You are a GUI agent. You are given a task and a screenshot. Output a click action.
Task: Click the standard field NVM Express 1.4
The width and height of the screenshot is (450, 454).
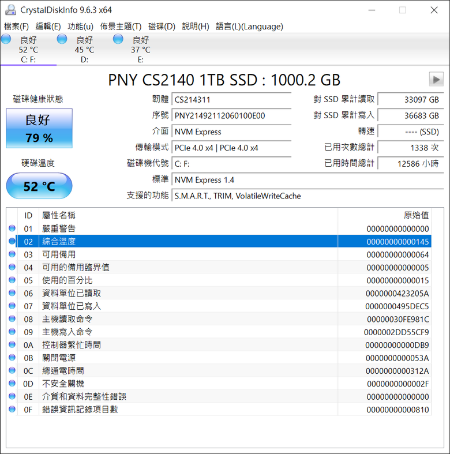pos(307,180)
